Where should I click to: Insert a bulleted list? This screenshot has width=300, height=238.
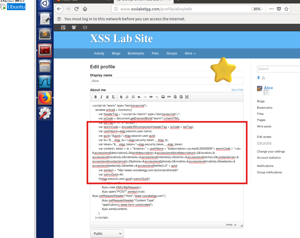coord(133,97)
